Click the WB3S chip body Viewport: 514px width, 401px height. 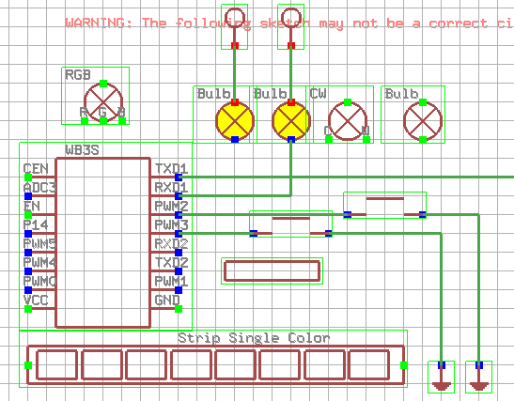(x=103, y=243)
